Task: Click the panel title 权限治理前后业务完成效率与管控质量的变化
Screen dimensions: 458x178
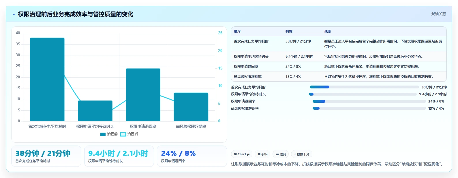Action: pyautogui.click(x=76, y=14)
